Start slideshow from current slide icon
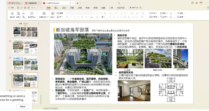This screenshot has width=209, height=111. (32, 13)
